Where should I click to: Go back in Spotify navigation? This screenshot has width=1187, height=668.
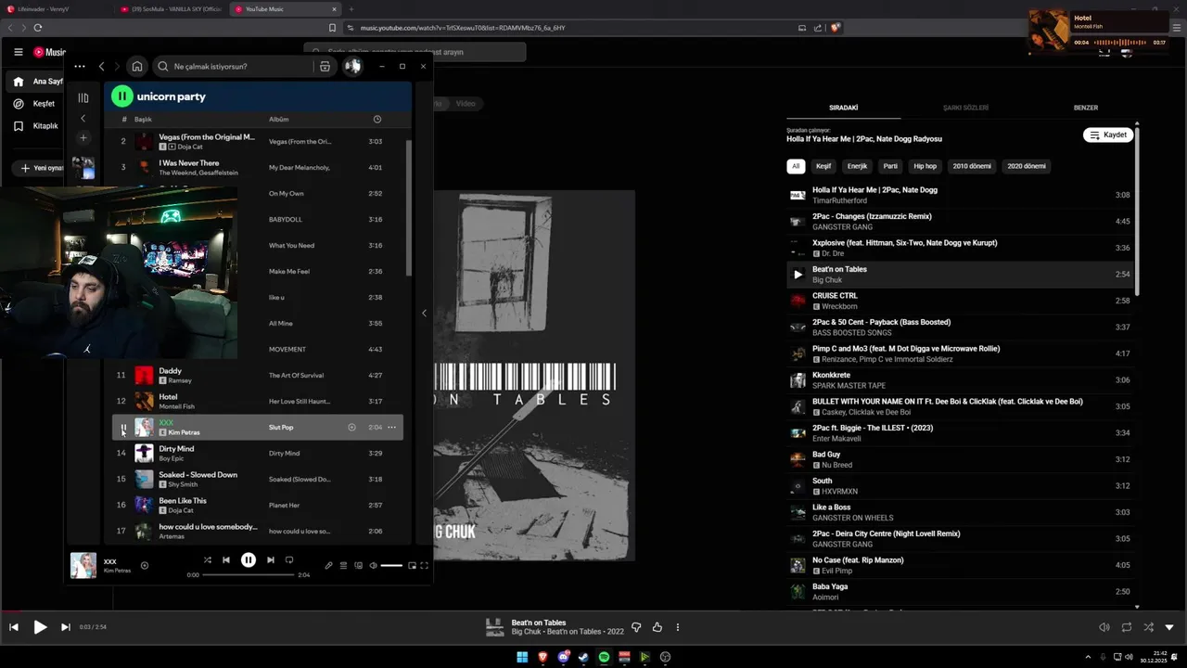coord(102,66)
